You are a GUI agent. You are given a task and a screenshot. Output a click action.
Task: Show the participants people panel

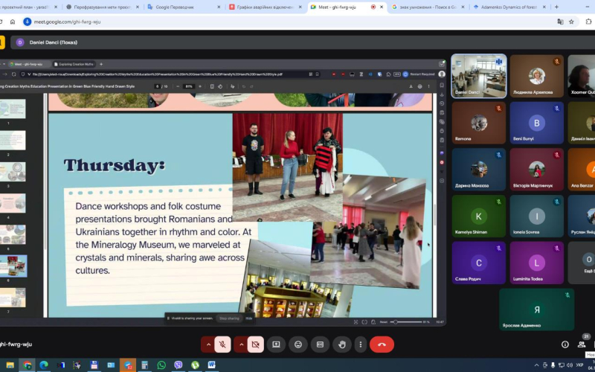click(582, 344)
